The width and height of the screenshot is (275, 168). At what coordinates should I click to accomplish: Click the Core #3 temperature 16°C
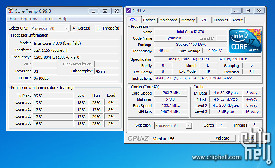tap(53, 124)
